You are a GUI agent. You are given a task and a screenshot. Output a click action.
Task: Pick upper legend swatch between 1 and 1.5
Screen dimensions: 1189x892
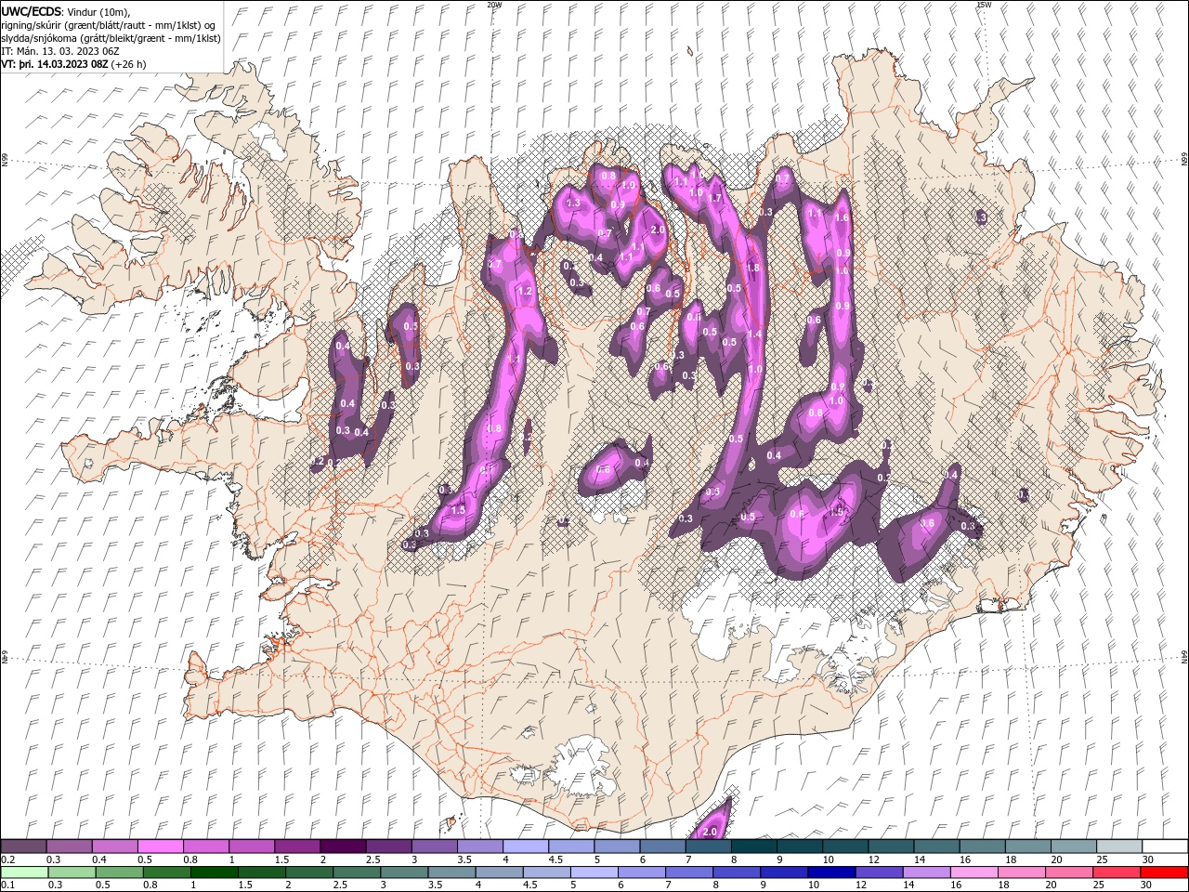251,846
